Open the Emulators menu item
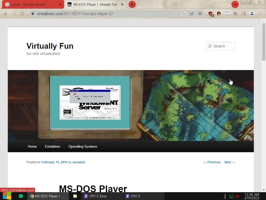 [52, 146]
